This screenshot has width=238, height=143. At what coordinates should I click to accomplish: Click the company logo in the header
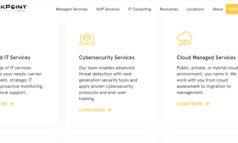tap(13, 8)
